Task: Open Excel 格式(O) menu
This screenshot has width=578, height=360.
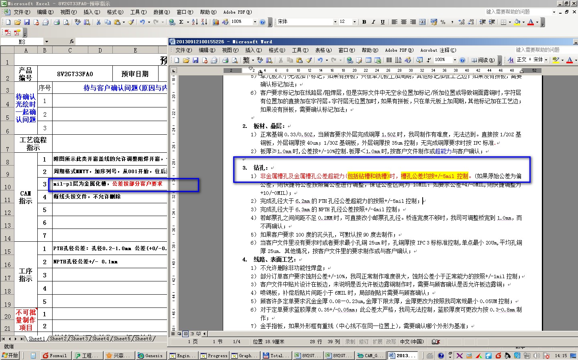Action: (x=115, y=12)
